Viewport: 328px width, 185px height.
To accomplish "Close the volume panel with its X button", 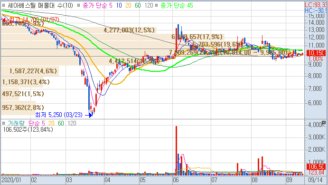I will pyautogui.click(x=324, y=122).
